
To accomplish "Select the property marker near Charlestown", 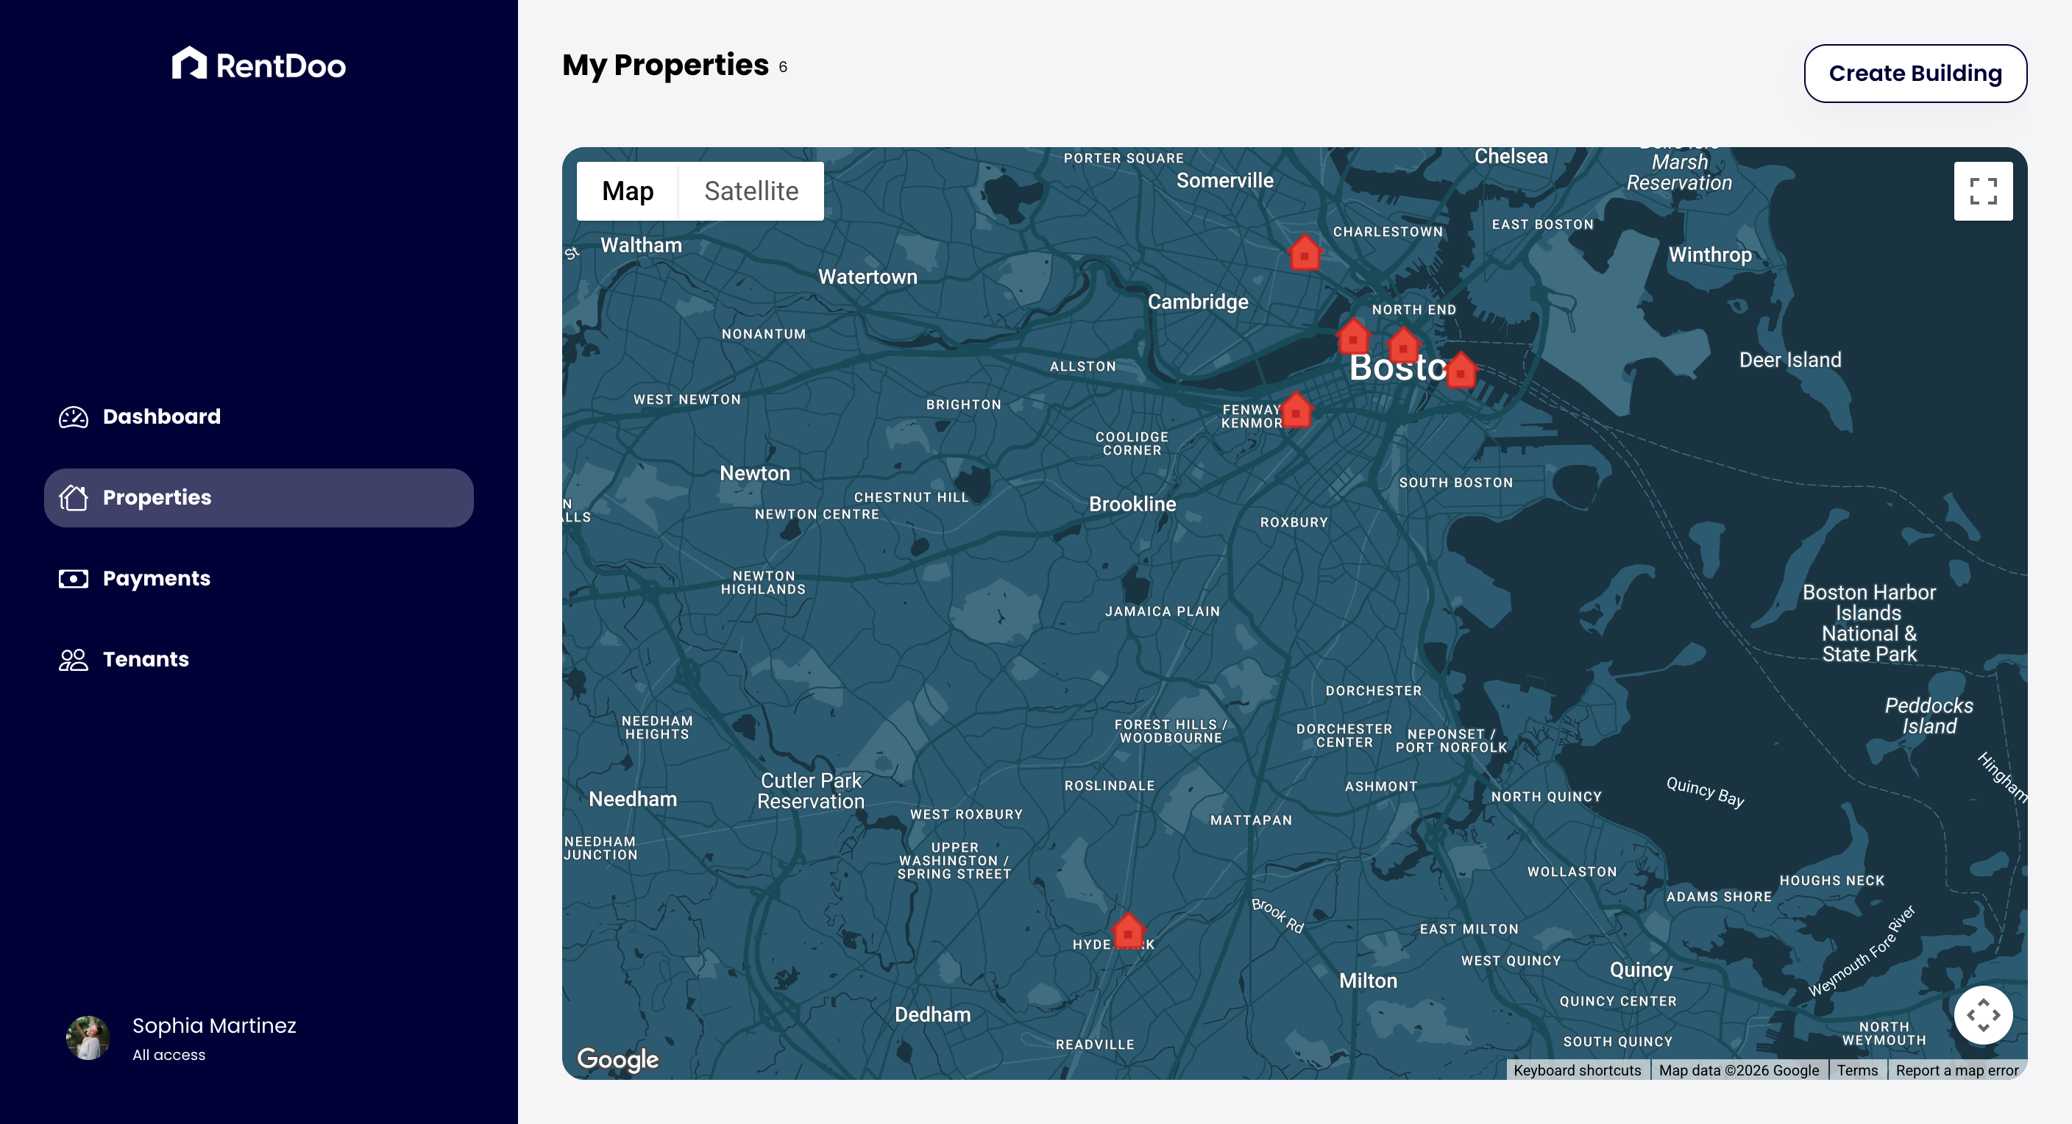I will [1305, 252].
